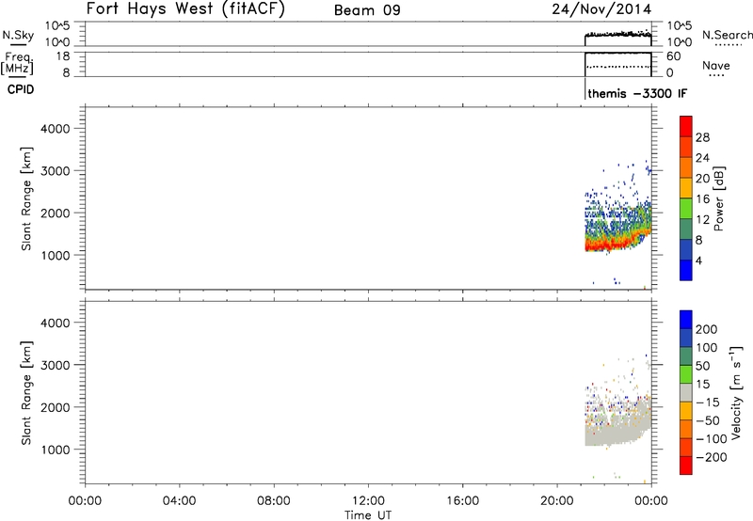Click the '4000' tick in power panel
753x521 pixels.
pyautogui.click(x=56, y=129)
